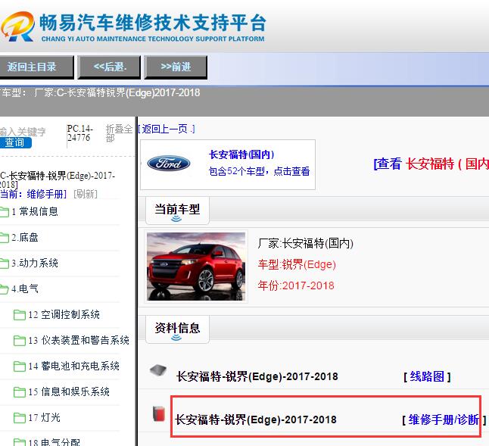Screen dimensions: 489x446
Task: Click the blue 查询 search button
Action: pos(15,142)
